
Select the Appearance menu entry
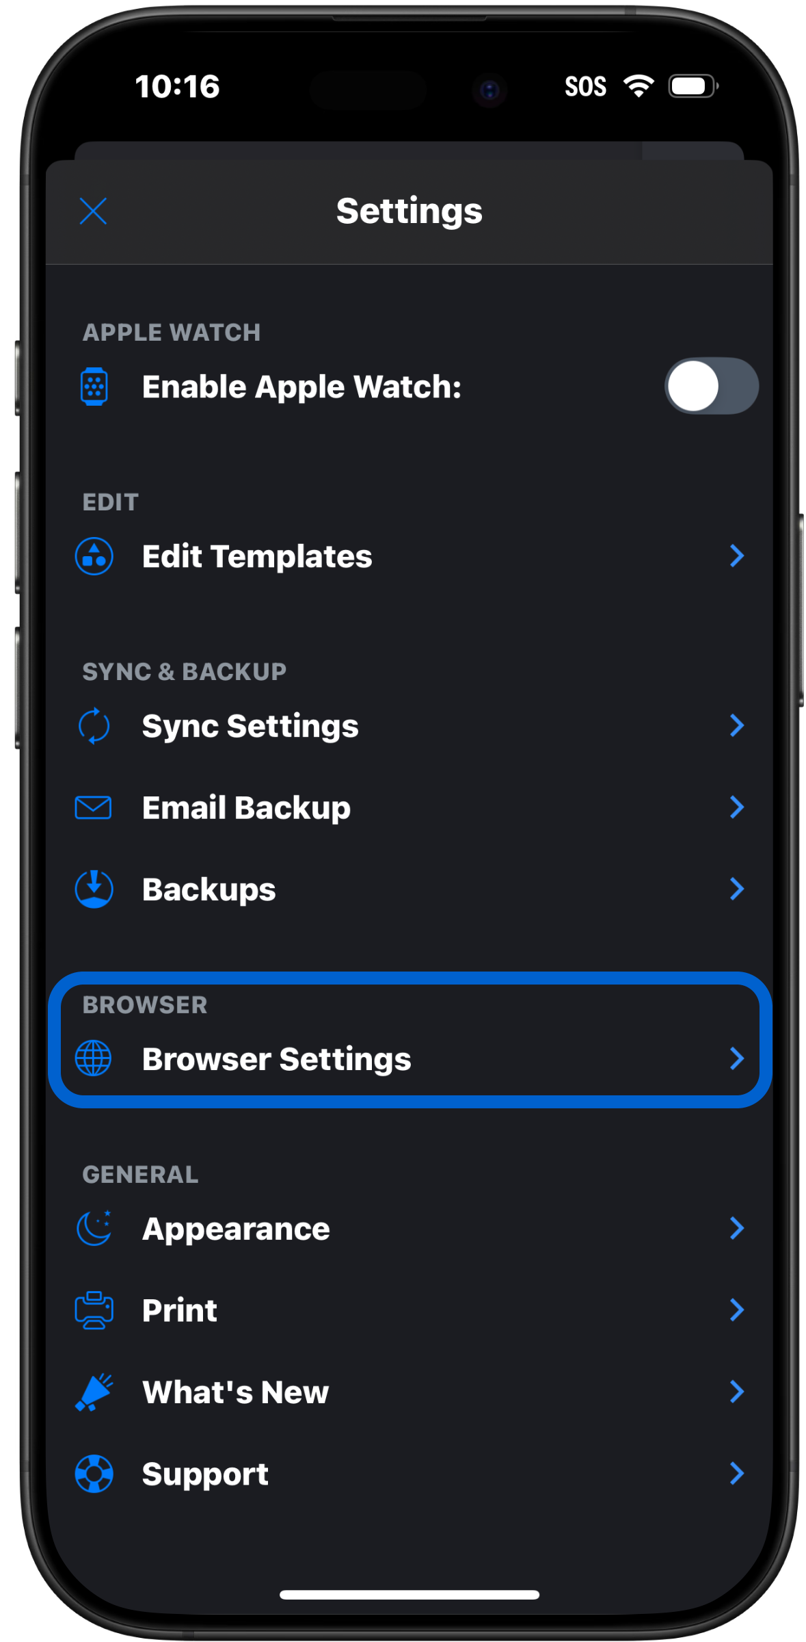409,1228
